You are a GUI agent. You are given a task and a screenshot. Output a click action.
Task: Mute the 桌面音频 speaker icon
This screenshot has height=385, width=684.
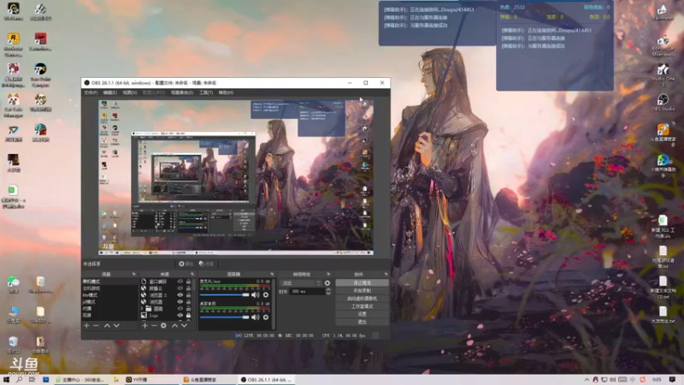tap(255, 317)
